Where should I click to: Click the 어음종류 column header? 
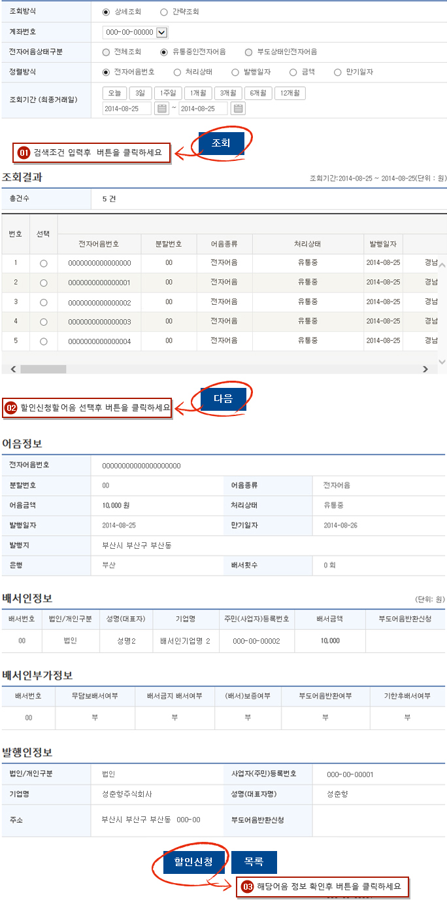coord(224,244)
